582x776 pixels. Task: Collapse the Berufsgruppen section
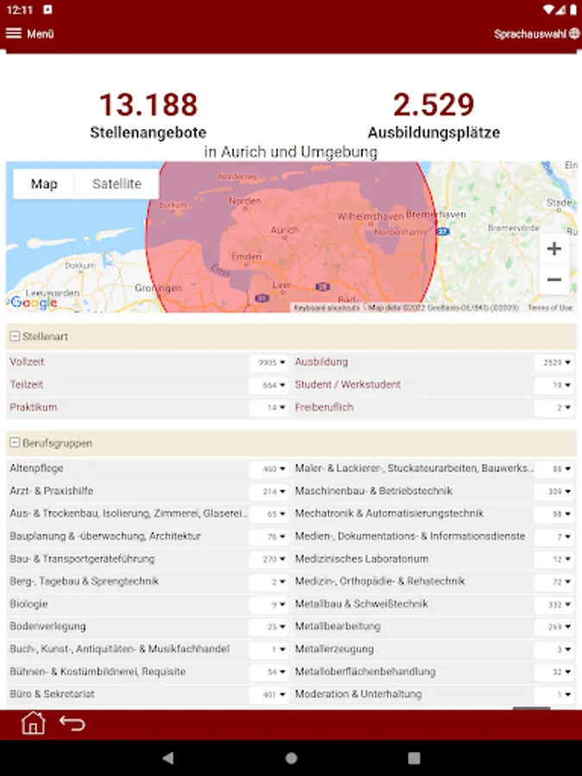tap(15, 443)
